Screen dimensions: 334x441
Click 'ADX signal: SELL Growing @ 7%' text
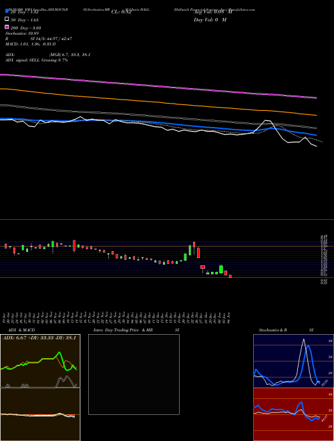[x=37, y=60]
